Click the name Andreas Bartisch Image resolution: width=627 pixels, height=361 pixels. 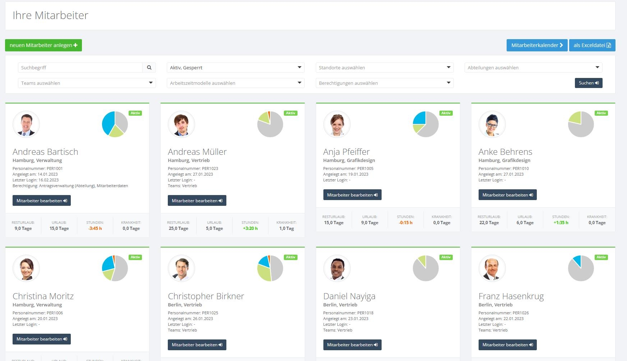(x=45, y=152)
